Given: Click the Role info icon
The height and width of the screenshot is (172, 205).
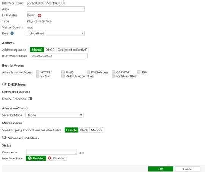Looking at the screenshot, I should (12, 33).
